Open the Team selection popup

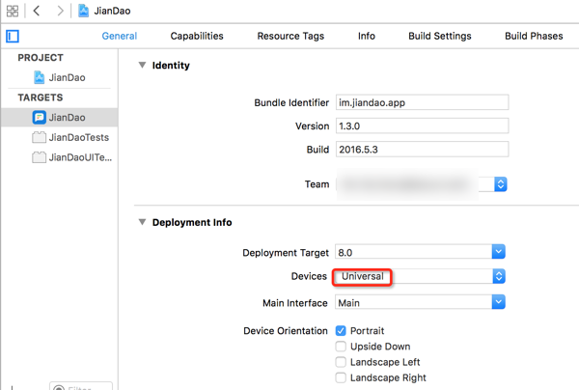pos(500,183)
